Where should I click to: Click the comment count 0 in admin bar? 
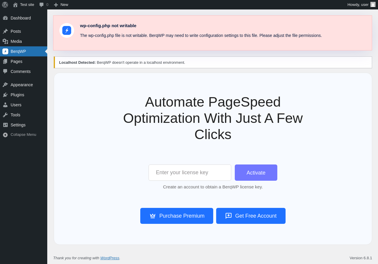pos(47,5)
